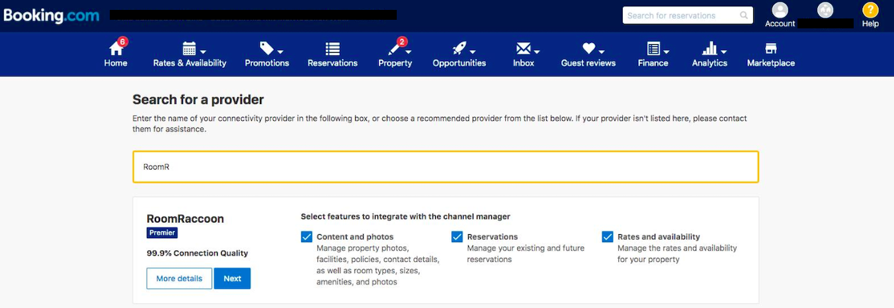Expand the Property dropdown arrow
The width and height of the screenshot is (894, 308).
click(x=409, y=51)
